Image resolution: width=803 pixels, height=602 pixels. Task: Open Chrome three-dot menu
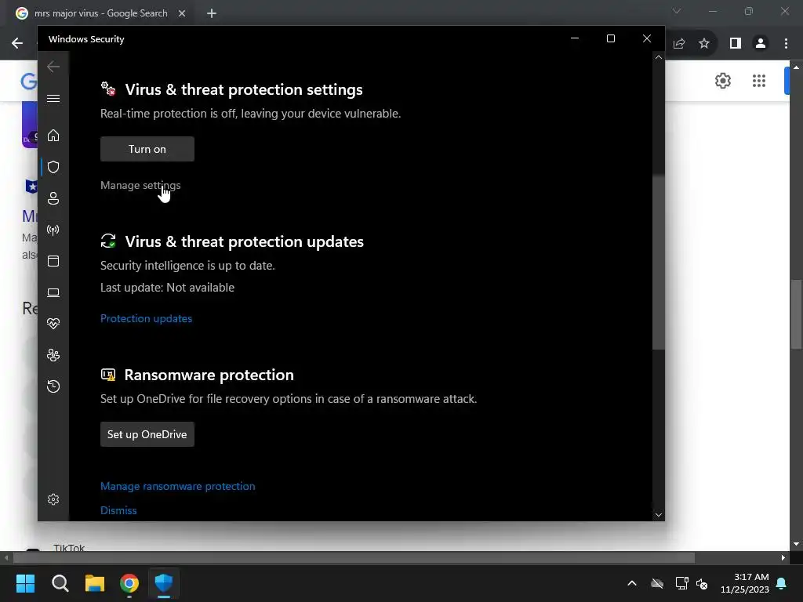[786, 44]
